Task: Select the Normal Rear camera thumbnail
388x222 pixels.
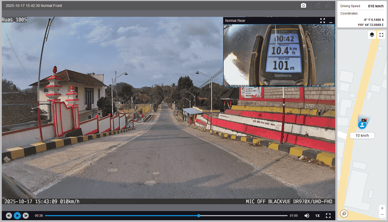Action: pos(279,55)
